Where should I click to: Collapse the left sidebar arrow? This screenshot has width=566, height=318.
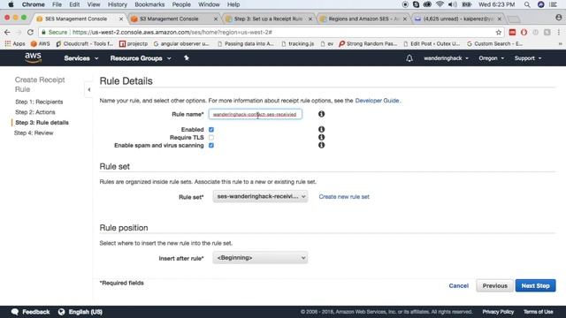click(88, 90)
